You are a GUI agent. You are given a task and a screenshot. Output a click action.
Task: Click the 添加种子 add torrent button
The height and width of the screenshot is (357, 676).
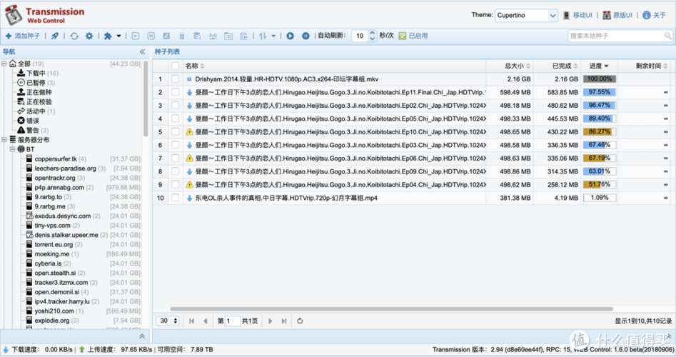coord(23,36)
